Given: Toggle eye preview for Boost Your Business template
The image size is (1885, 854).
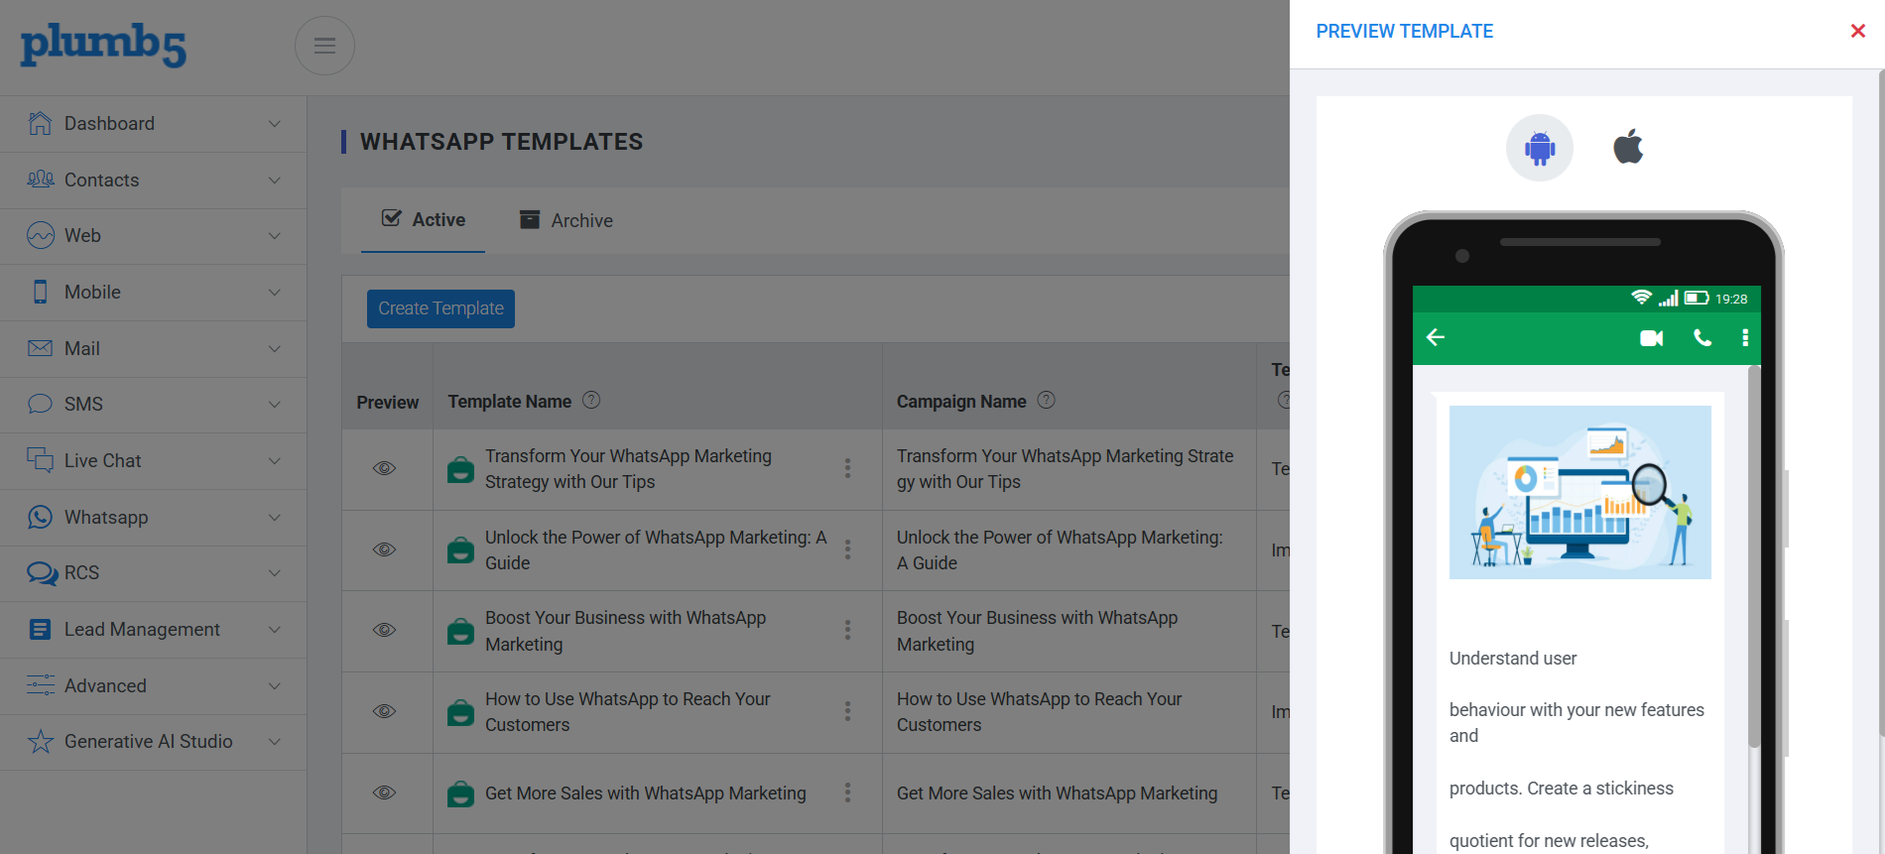Looking at the screenshot, I should pos(385,630).
